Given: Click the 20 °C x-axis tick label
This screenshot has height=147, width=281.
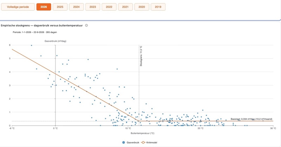Looking at the screenshot, I should (201, 128).
